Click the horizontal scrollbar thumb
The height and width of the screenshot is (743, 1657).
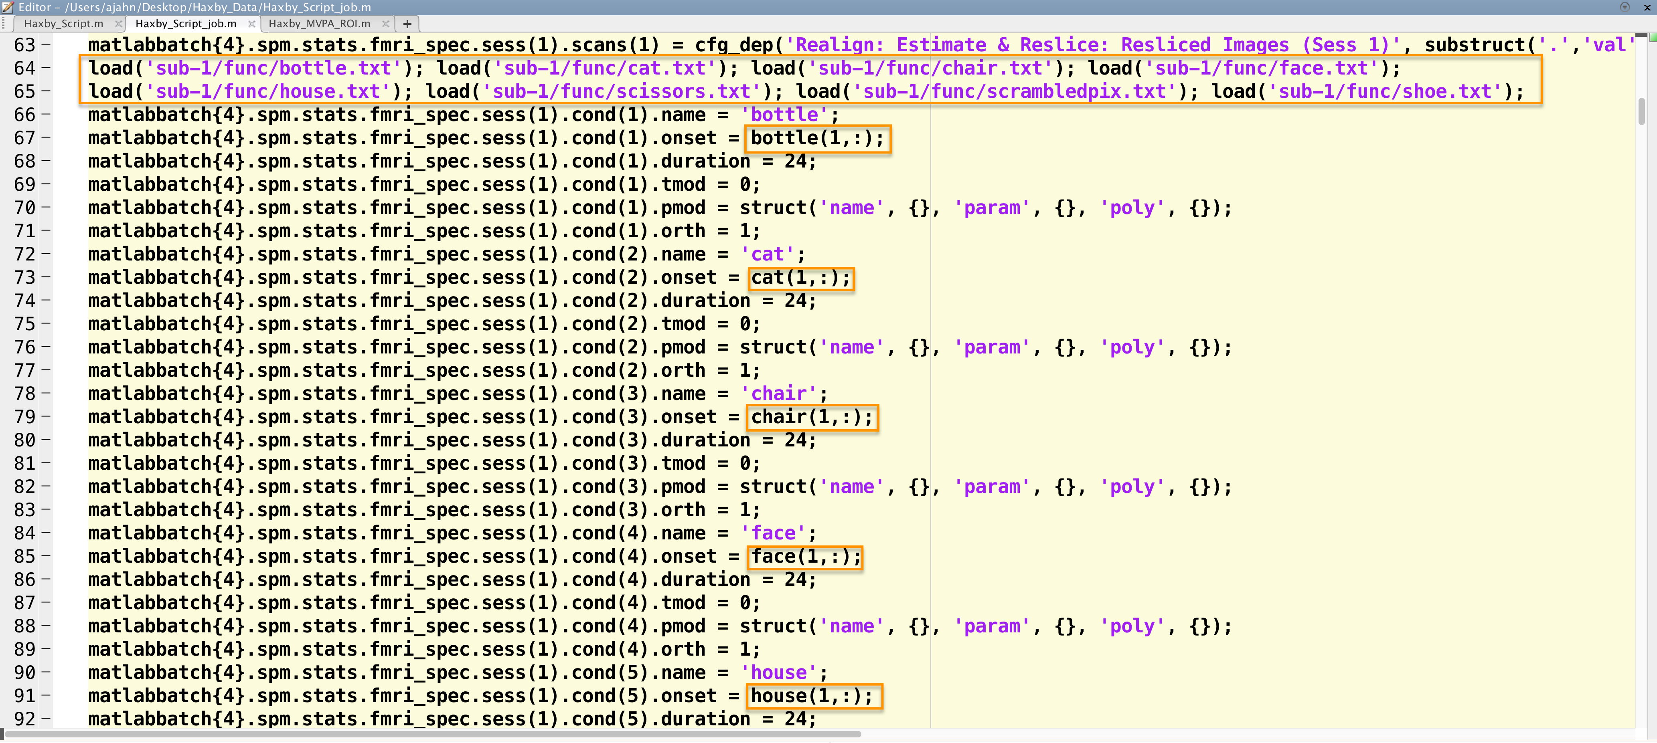coord(432,733)
